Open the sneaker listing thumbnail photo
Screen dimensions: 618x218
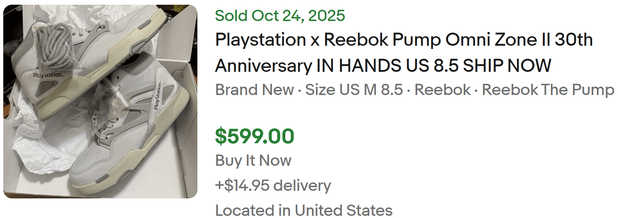click(x=100, y=102)
